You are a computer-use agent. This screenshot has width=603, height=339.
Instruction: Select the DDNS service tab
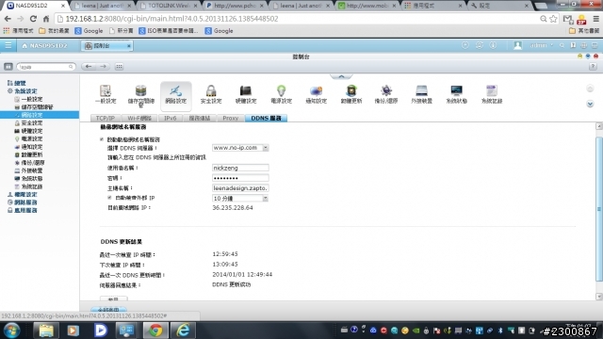pos(266,118)
